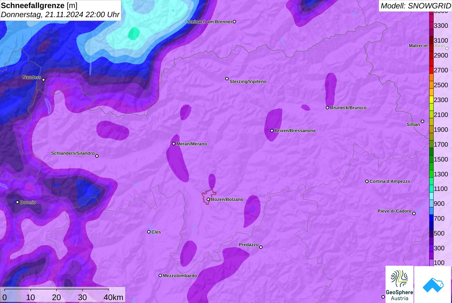Click the Mezzolombardo text label

coord(180,276)
